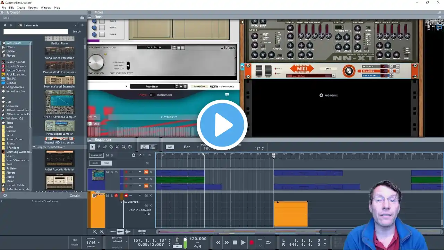This screenshot has height=250, width=444.
Task: Select the Mute tool in Sequencer toolbar
Action: [117, 147]
